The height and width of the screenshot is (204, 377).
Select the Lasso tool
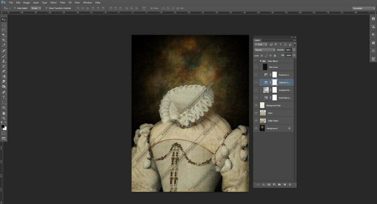point(4,29)
